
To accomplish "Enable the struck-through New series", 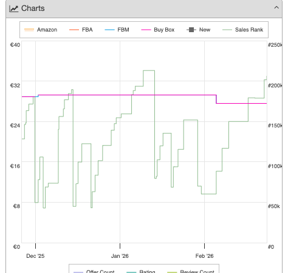I will (x=198, y=30).
